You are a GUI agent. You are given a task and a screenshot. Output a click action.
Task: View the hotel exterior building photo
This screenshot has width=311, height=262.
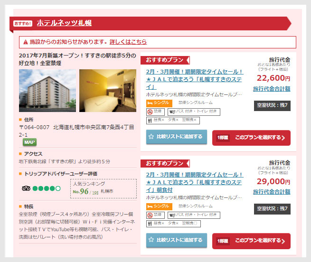(x=47, y=91)
